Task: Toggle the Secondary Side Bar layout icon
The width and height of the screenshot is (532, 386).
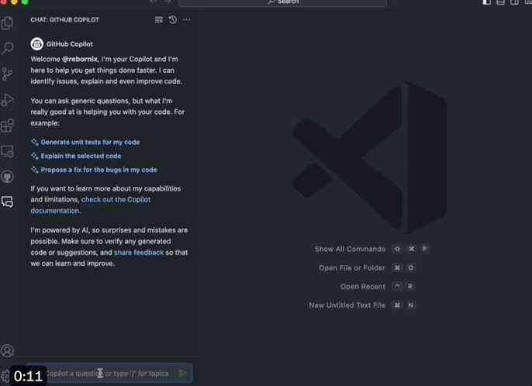Action: pos(514,2)
